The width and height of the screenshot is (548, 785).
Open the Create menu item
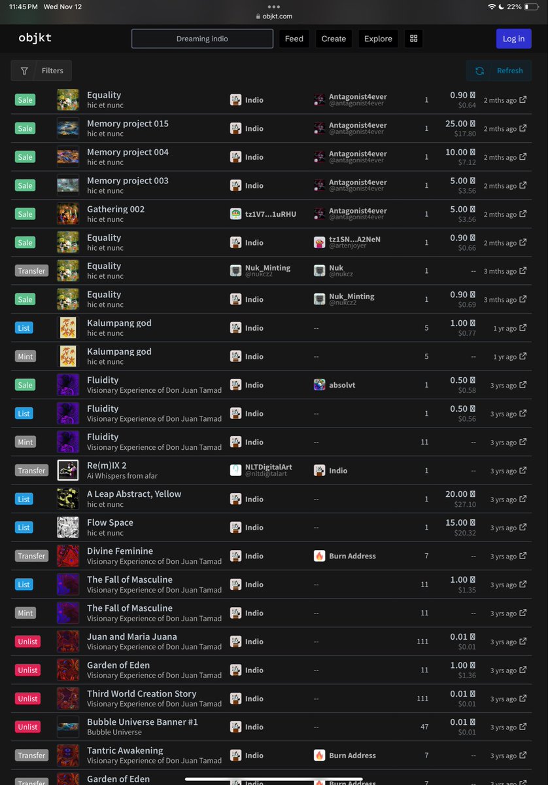pyautogui.click(x=334, y=39)
